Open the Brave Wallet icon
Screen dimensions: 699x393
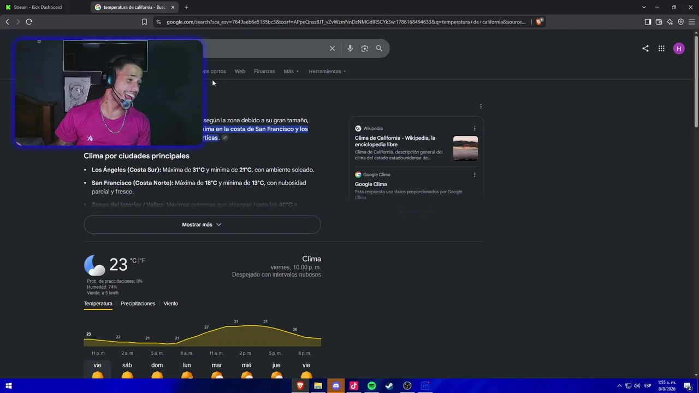[659, 22]
